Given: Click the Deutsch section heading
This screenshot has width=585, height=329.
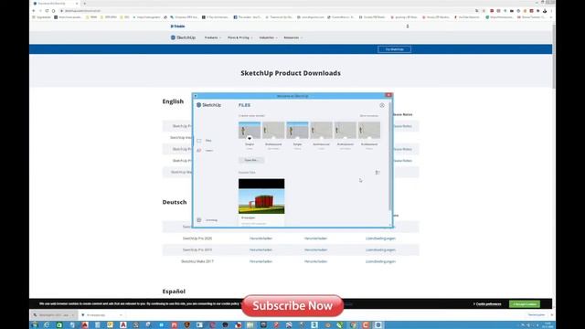Looking at the screenshot, I should pyautogui.click(x=175, y=202).
